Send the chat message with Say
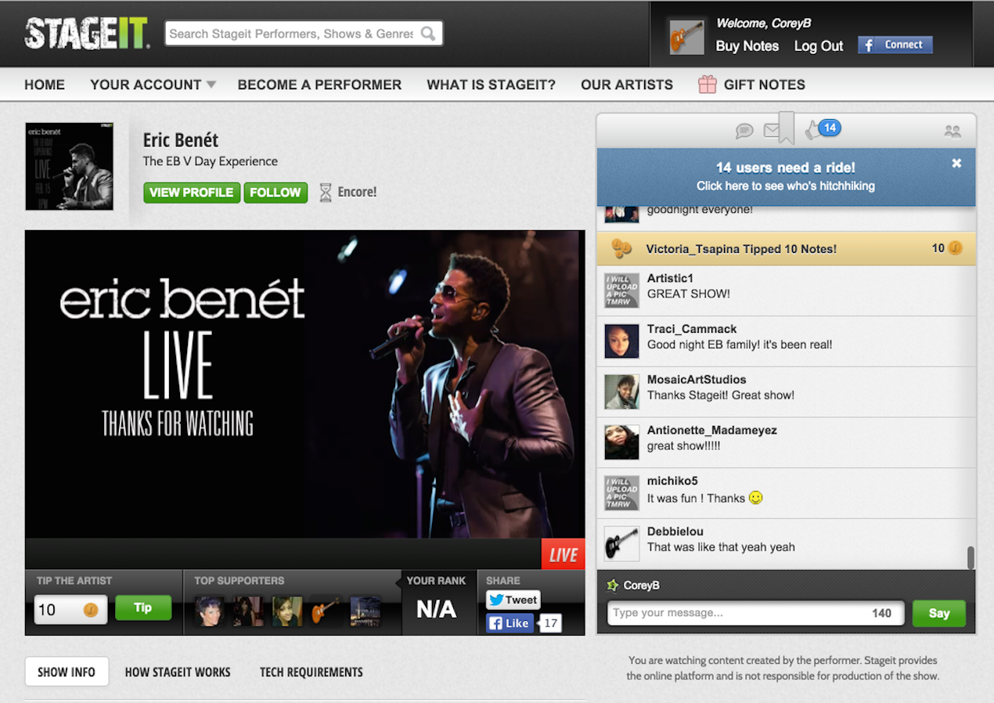Image resolution: width=994 pixels, height=703 pixels. [x=939, y=613]
